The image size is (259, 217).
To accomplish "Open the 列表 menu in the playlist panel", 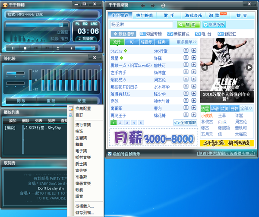I will point(38,120).
